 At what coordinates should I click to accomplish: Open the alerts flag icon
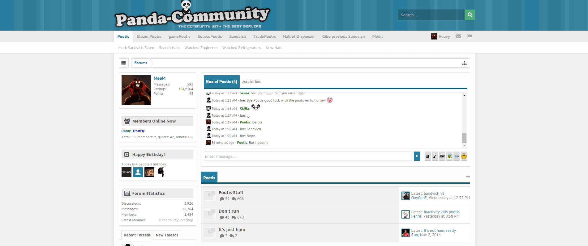tap(470, 36)
